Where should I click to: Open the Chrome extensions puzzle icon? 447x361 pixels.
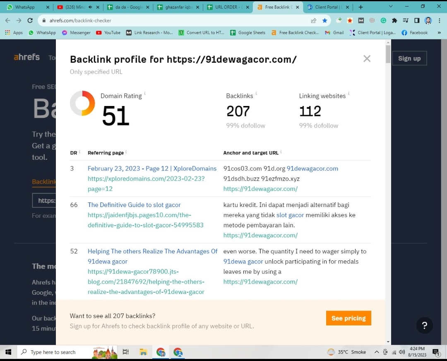click(x=394, y=20)
